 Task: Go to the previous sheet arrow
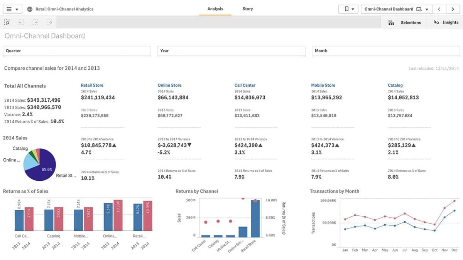pyautogui.click(x=439, y=9)
